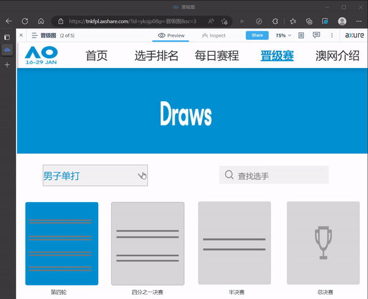Select the trophy 总决赛 card

[x=323, y=243]
